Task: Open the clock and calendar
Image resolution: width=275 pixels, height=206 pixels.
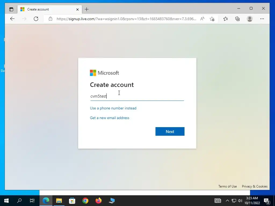Action: (252, 201)
